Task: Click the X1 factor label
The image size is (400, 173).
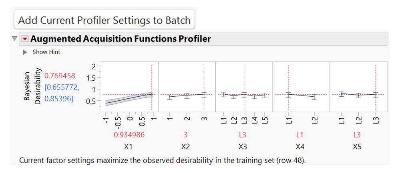Action: [128, 147]
